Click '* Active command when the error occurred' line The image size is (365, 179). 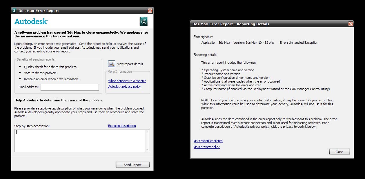(231, 85)
